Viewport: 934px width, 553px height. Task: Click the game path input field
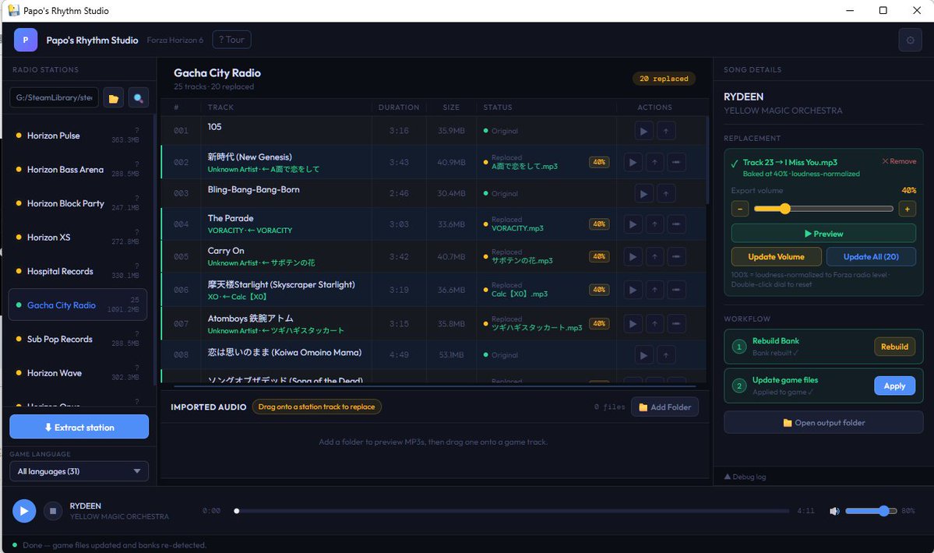(55, 97)
